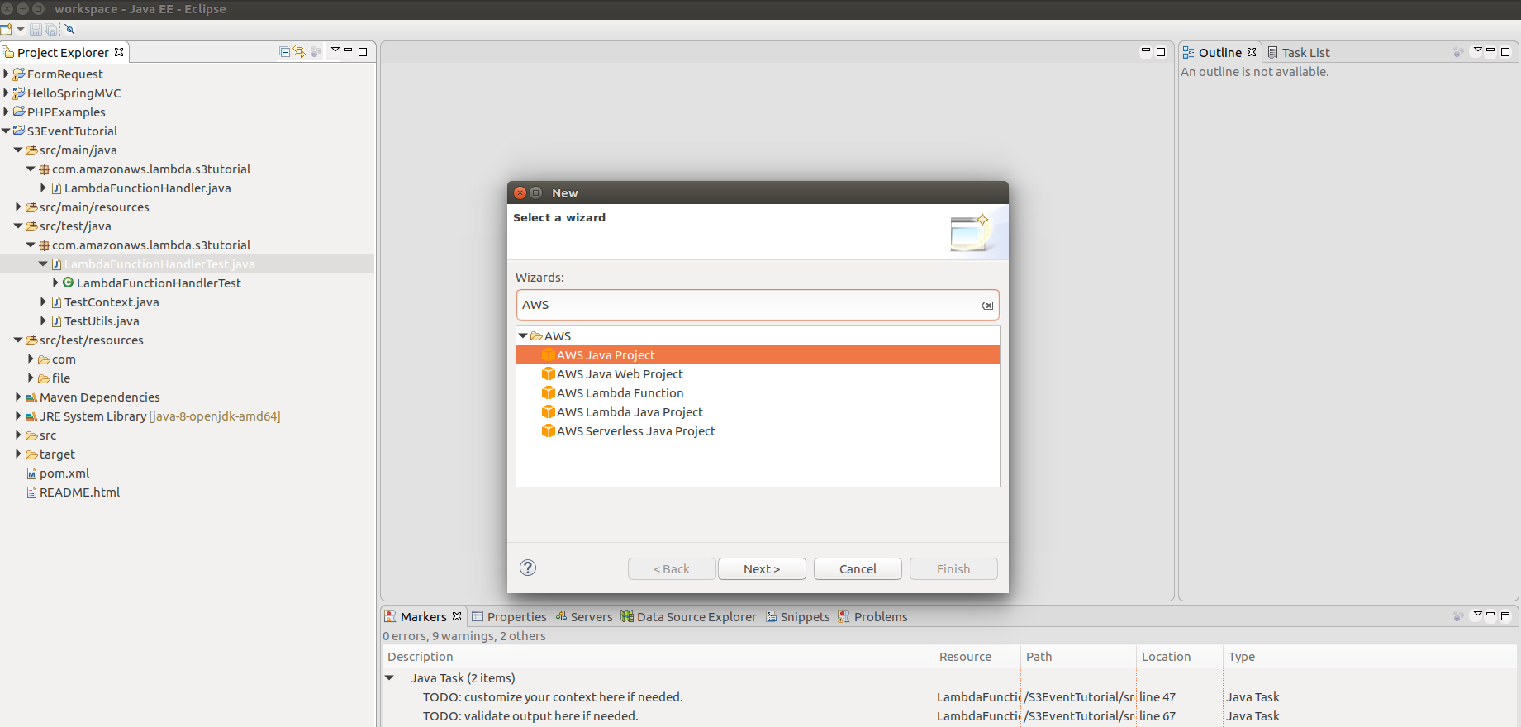This screenshot has height=727, width=1521.
Task: Click the Finish button
Action: (x=953, y=568)
